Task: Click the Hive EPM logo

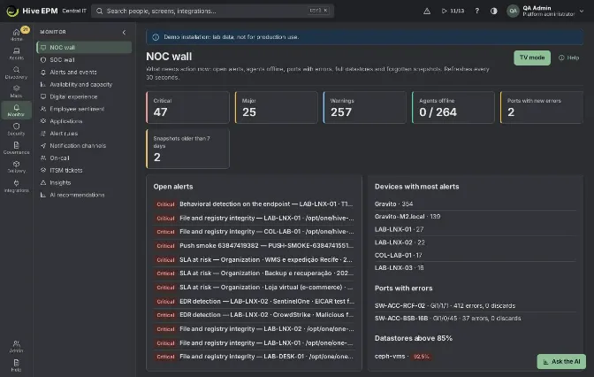Action: [12, 11]
